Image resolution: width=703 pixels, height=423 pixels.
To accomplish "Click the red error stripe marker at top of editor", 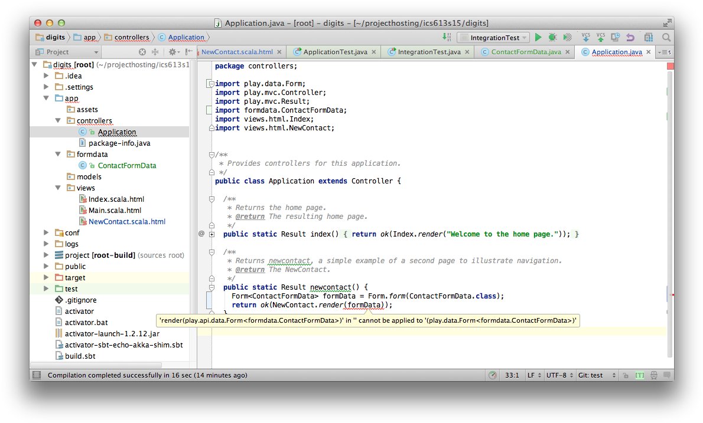I will [x=670, y=66].
